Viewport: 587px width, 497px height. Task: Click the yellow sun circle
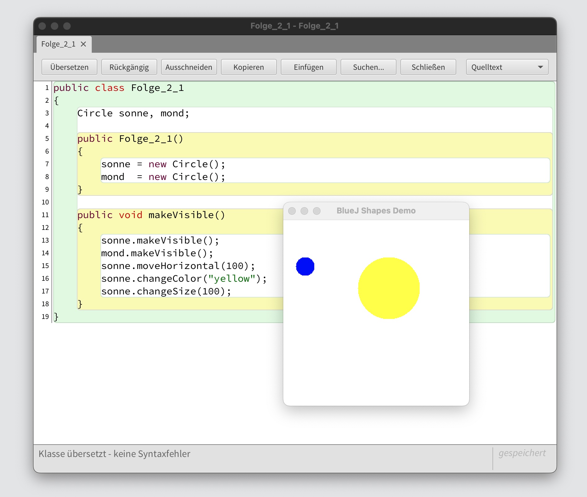point(389,288)
